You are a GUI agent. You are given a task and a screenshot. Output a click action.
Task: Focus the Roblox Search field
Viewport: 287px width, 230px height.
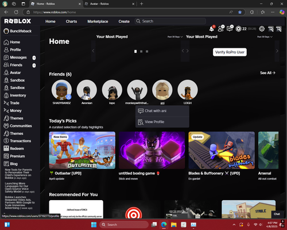tap(170, 21)
